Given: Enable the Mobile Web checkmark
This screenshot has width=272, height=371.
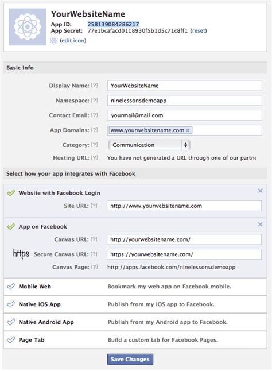Looking at the screenshot, I should 11,287.
